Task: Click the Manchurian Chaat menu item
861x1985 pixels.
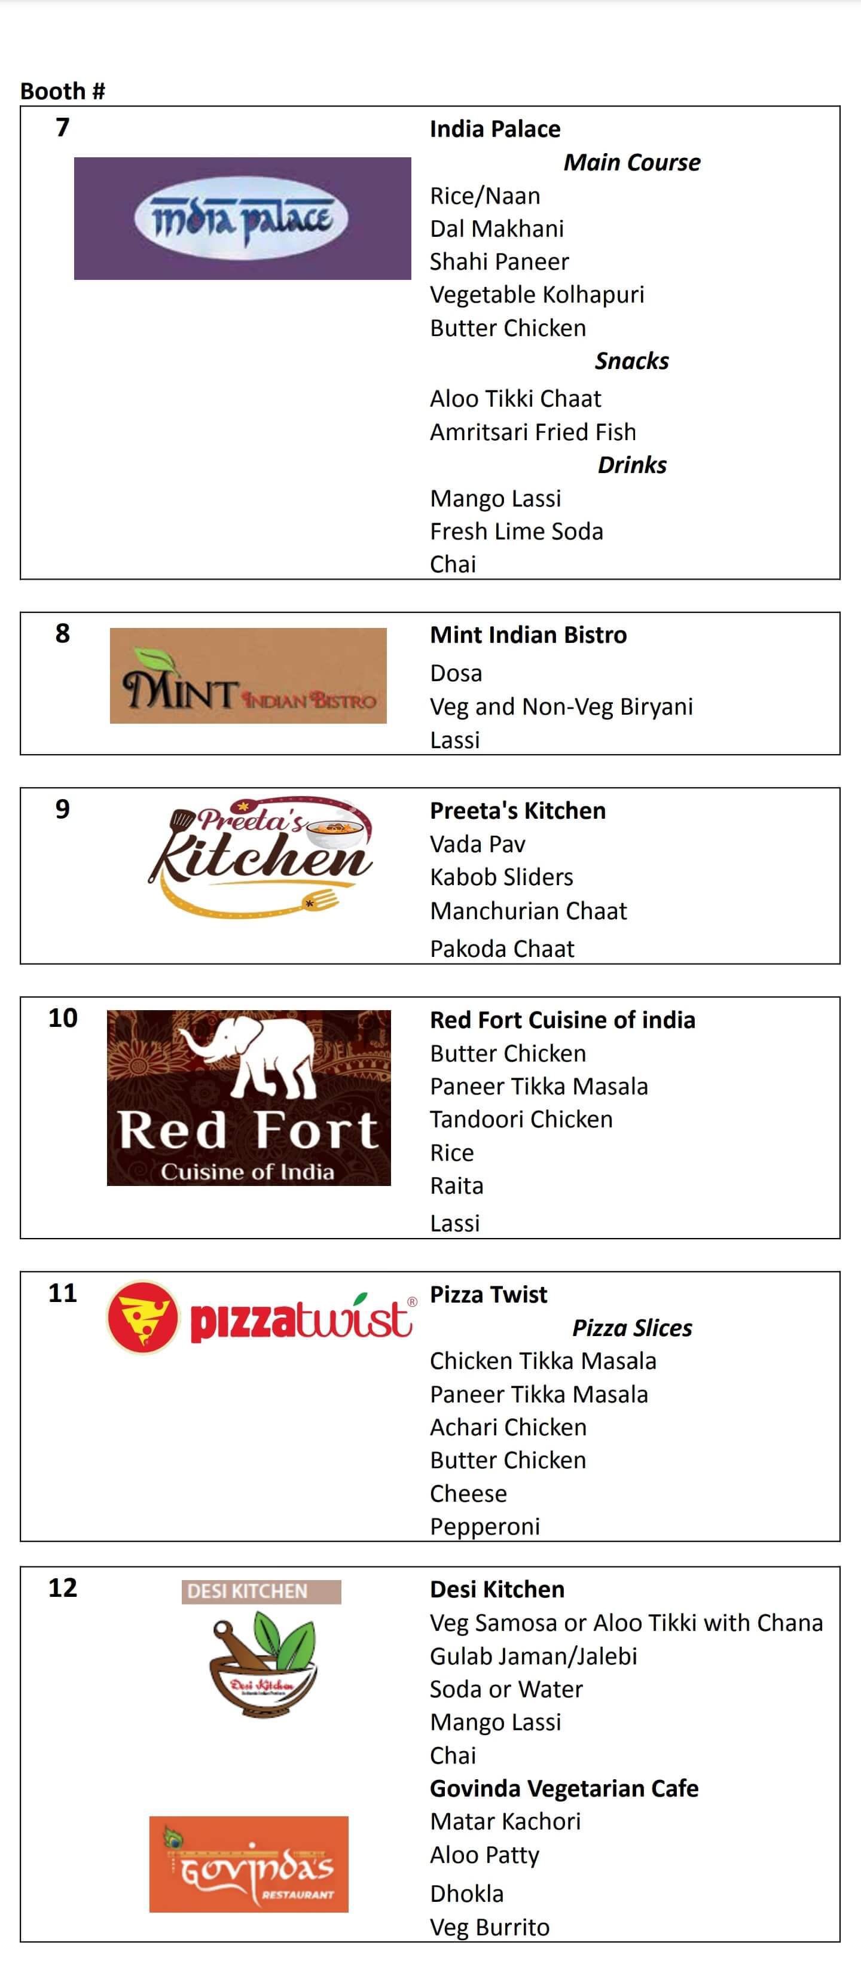Action: click(527, 911)
